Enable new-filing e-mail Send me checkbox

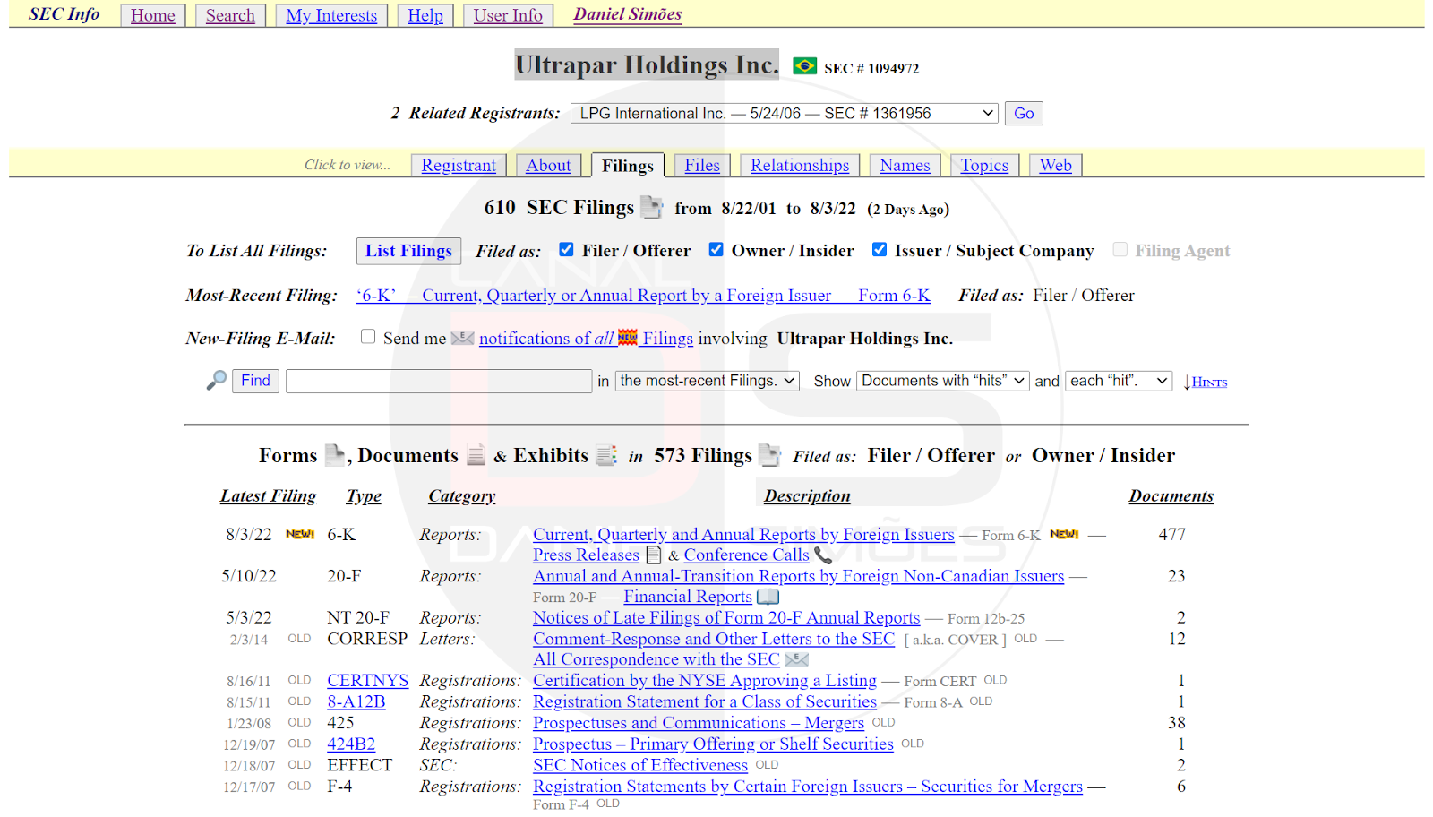point(368,337)
